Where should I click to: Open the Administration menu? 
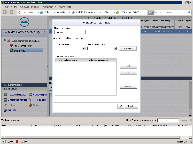click(49, 7)
